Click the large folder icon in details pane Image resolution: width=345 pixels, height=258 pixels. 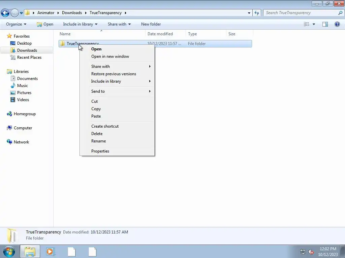[12, 235]
